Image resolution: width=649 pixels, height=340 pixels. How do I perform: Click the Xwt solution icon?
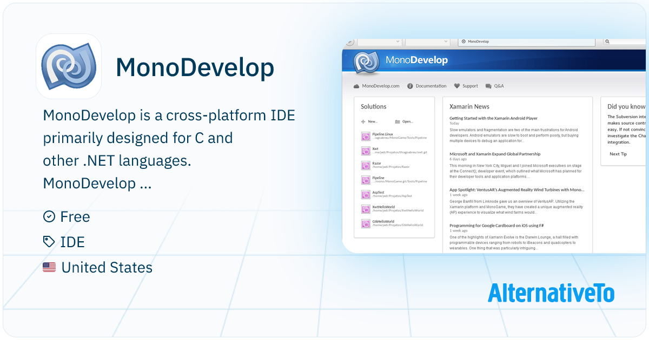[365, 151]
